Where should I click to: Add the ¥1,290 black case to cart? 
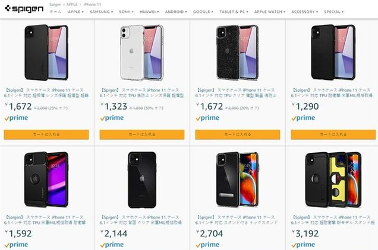[x=333, y=134]
